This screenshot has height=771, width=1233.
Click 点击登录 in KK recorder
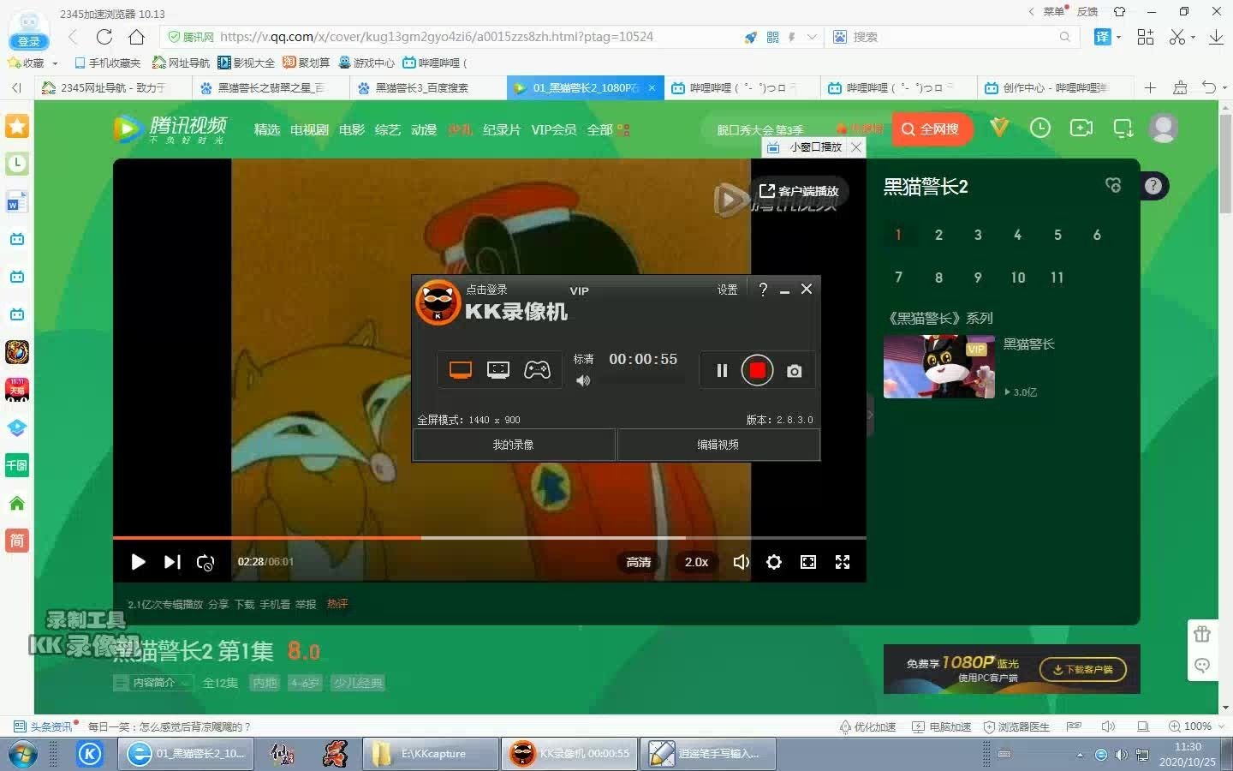pos(486,290)
